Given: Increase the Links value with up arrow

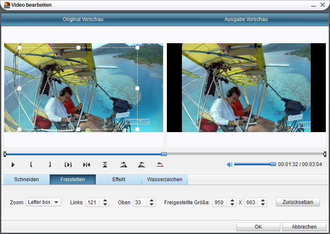Looking at the screenshot, I should pyautogui.click(x=105, y=200).
